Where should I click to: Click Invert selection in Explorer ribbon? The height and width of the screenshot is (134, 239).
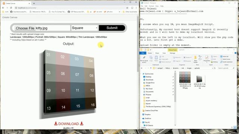tap(226, 62)
